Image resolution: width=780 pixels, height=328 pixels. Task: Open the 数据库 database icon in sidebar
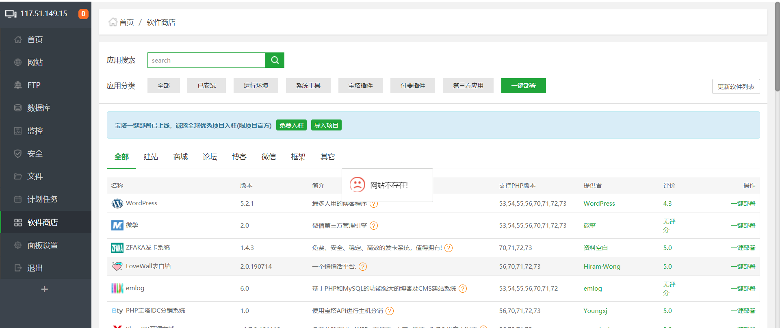click(x=18, y=108)
